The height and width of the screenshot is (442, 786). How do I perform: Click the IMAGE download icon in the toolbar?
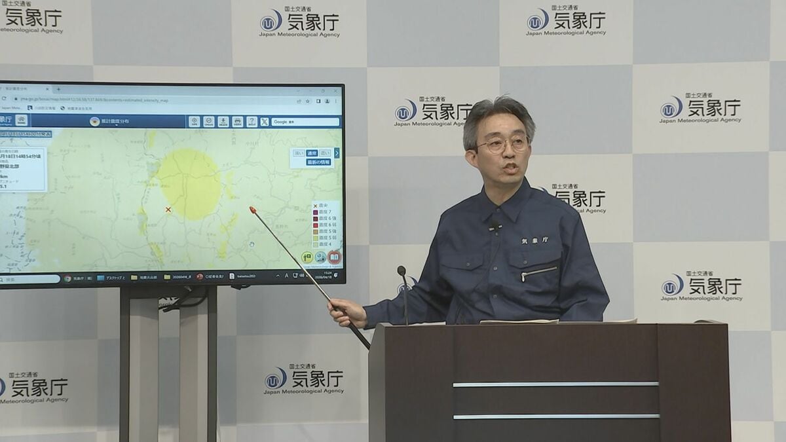point(223,122)
